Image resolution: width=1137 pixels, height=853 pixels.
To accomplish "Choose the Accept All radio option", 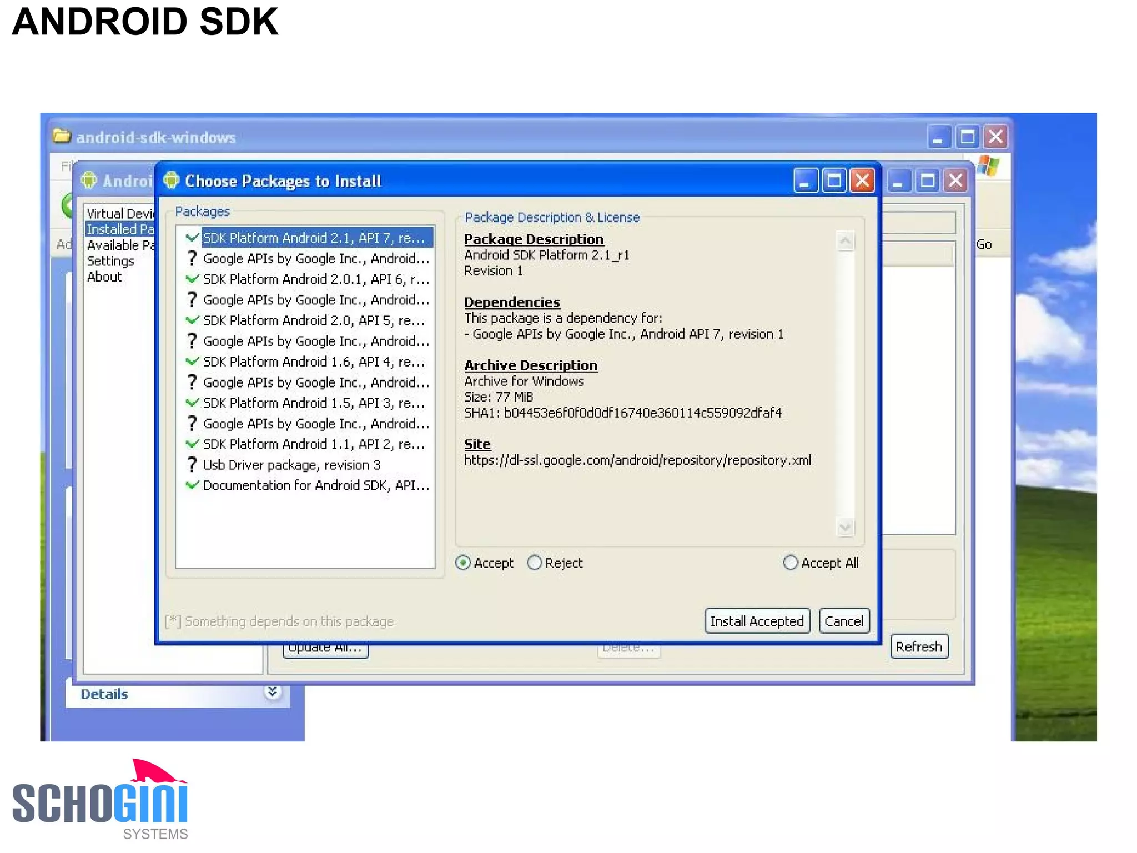I will tap(790, 563).
